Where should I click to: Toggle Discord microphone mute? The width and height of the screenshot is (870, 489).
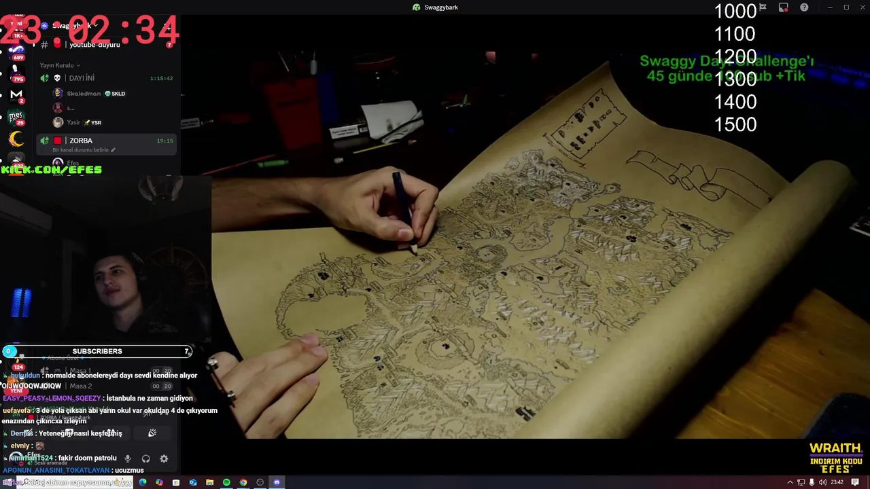point(127,458)
